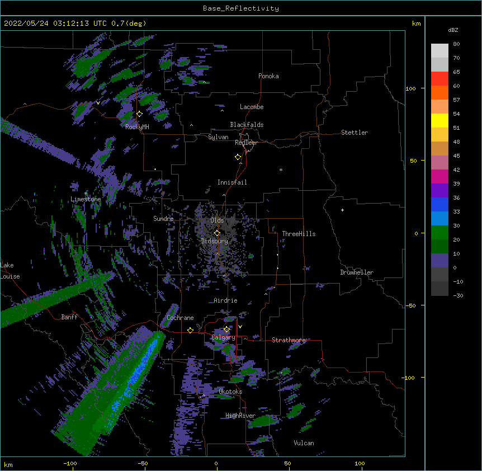This screenshot has width=482, height=471.
Task: Click the 80 value in the dBZ legend
Action: [x=456, y=44]
